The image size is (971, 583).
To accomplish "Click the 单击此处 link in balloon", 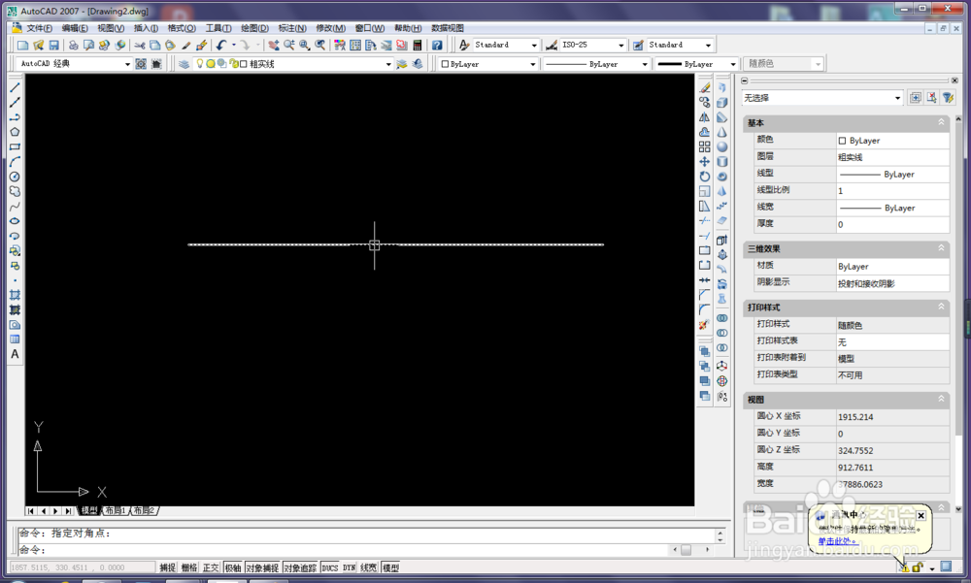I will [x=837, y=541].
